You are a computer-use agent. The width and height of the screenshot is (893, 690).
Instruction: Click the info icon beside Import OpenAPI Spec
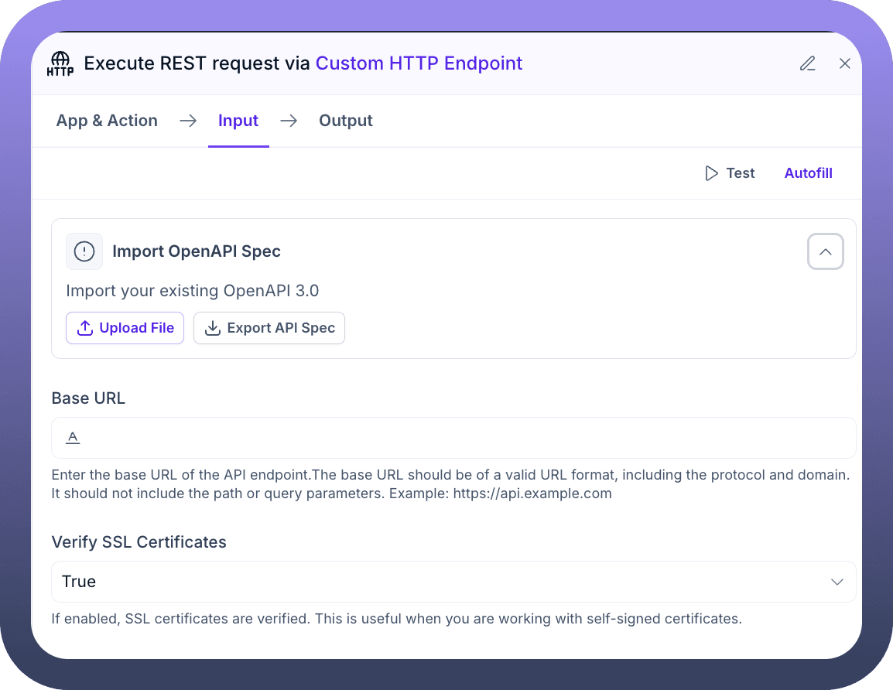[84, 251]
